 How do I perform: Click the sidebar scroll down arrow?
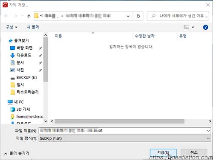tap(46, 121)
